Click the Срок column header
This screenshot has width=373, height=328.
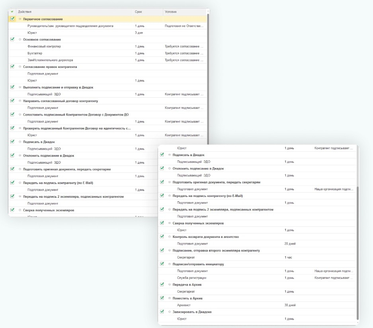[x=138, y=12]
